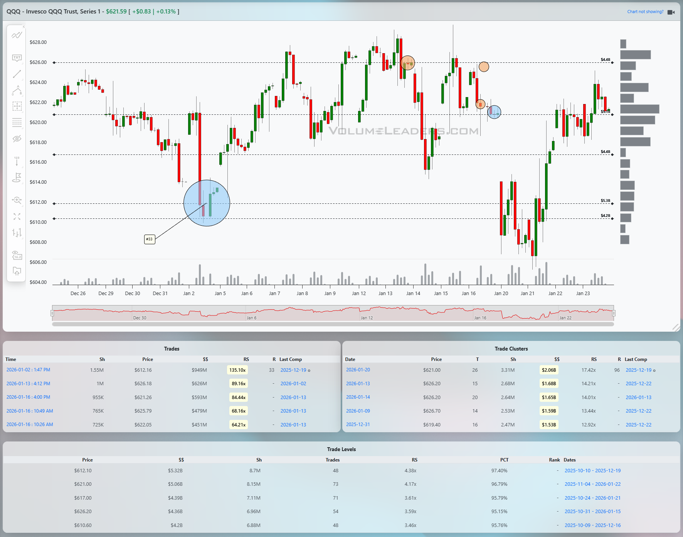The height and width of the screenshot is (537, 683).
Task: Click the horizontal scrollbar under the navigator
Action: (x=333, y=324)
